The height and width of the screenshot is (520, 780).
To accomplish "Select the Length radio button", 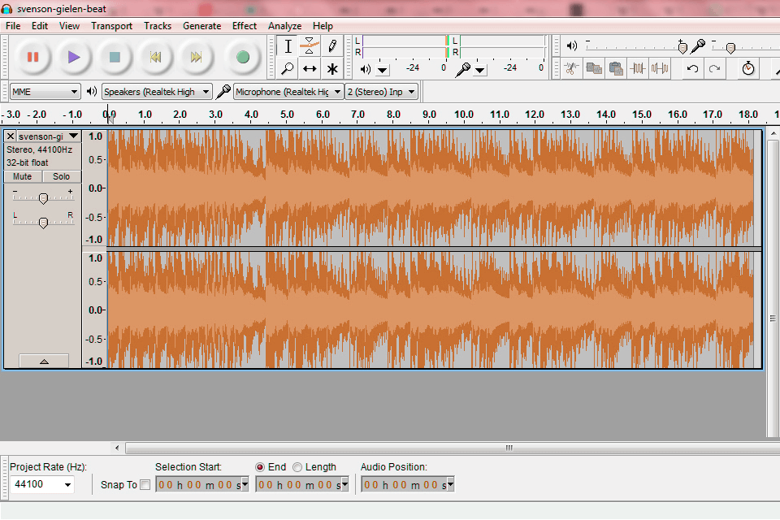I will click(297, 467).
